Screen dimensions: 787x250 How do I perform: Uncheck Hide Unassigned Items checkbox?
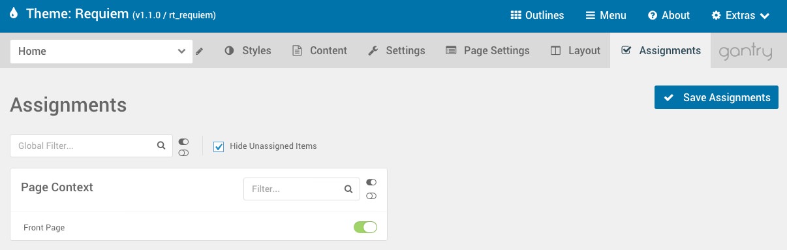point(219,146)
